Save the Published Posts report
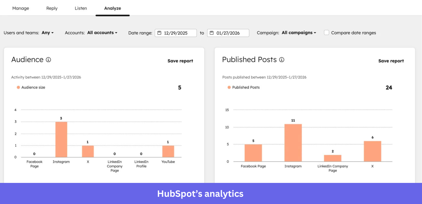This screenshot has width=422, height=204. [391, 61]
